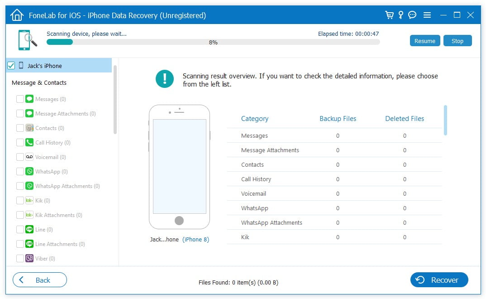Viewport: 486px width, 299px height.
Task: Select the WhatsApp Attachments table row
Action: coord(334,223)
